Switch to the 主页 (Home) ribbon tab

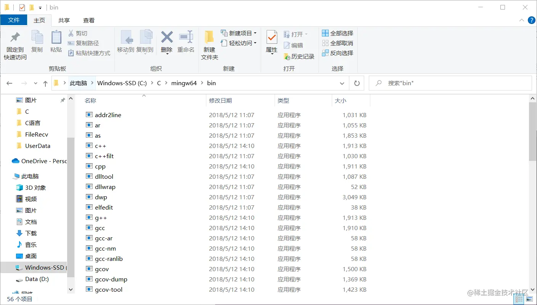pyautogui.click(x=39, y=21)
